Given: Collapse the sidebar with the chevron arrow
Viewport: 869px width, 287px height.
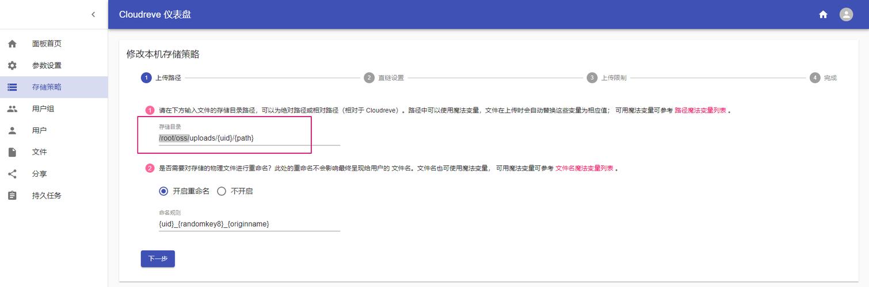Looking at the screenshot, I should [x=93, y=14].
